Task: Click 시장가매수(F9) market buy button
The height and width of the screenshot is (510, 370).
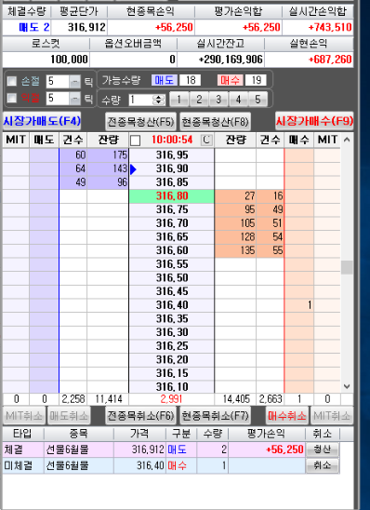Action: pos(314,121)
